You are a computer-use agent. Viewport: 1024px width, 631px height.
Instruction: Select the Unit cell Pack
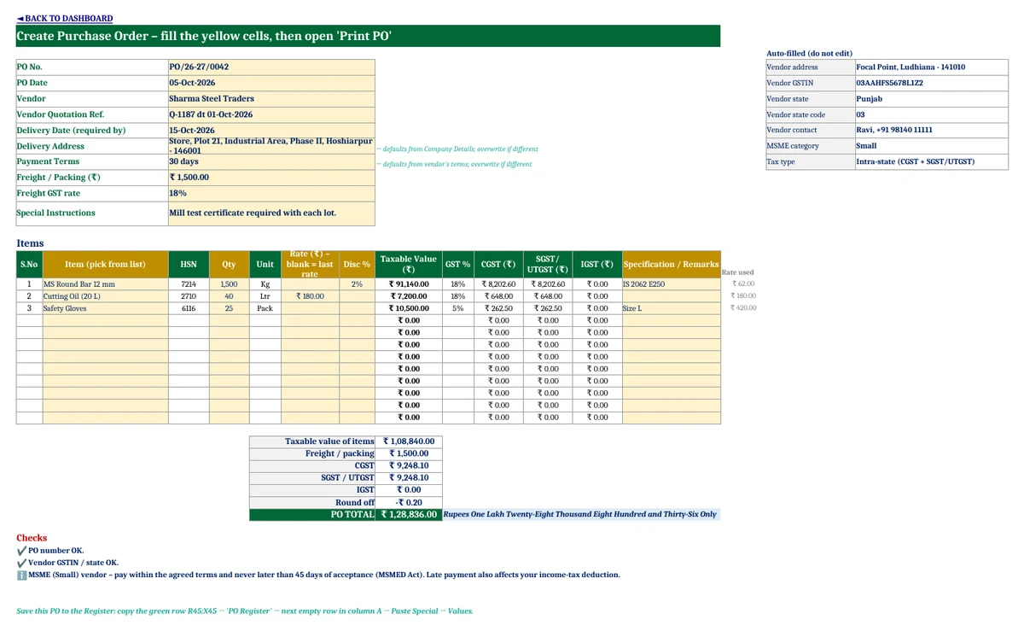coord(265,308)
